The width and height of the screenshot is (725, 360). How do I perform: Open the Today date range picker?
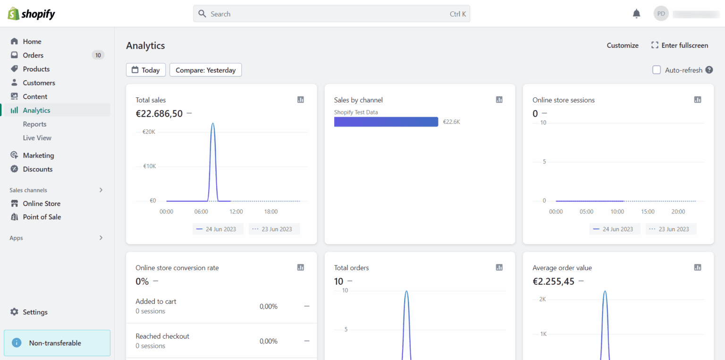(146, 70)
